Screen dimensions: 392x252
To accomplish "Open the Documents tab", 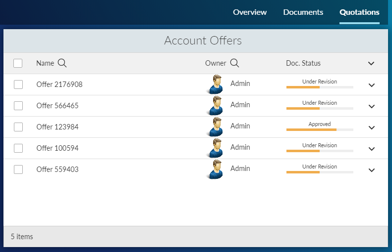I will 303,12.
